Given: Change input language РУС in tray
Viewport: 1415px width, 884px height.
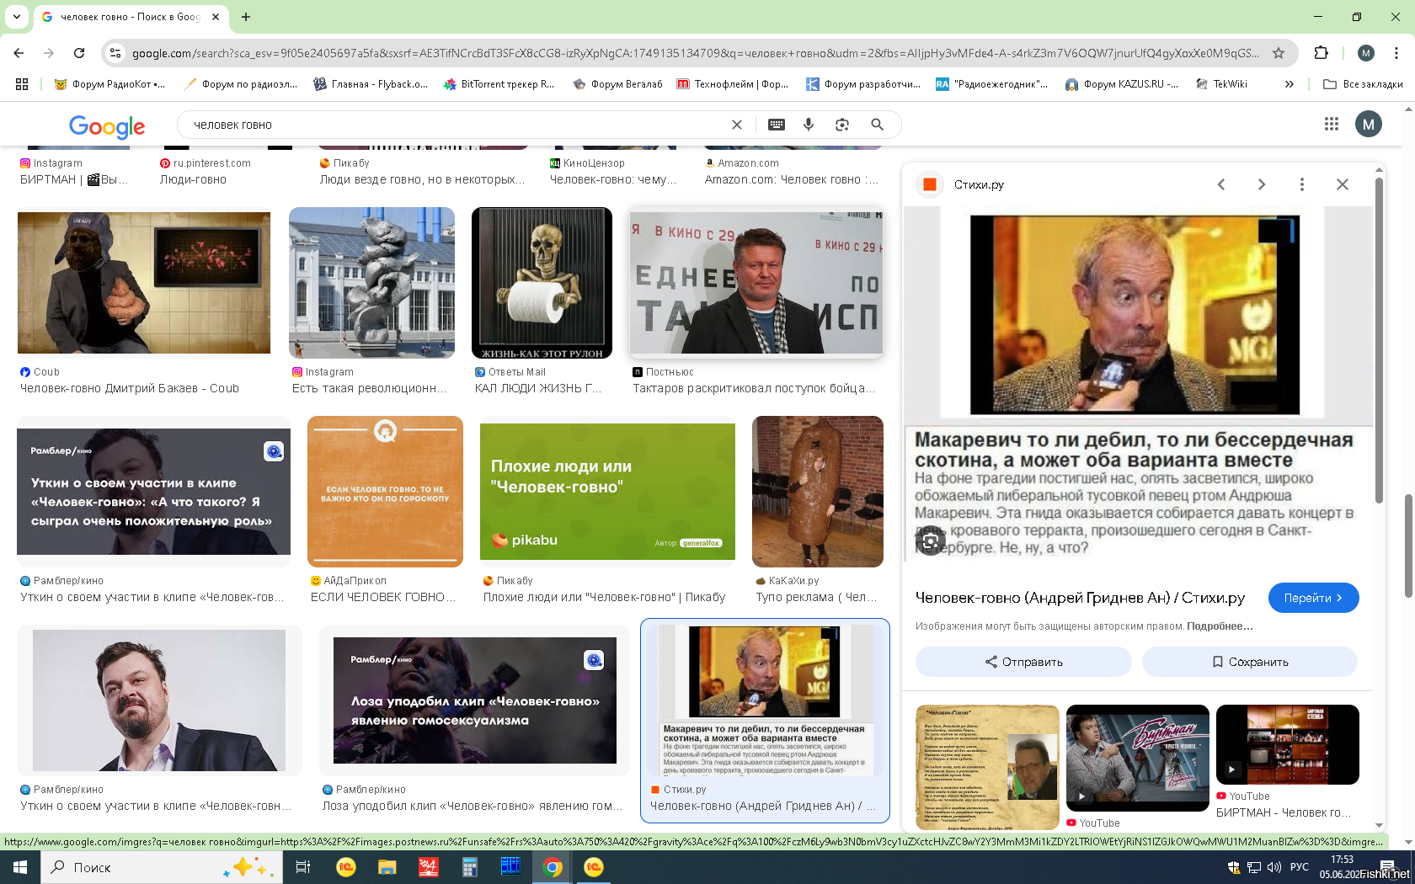Looking at the screenshot, I should click(x=1300, y=867).
